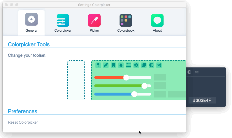Click the sliders tool icon in the toolset
Screen dimensions: 232x138
click(x=128, y=65)
